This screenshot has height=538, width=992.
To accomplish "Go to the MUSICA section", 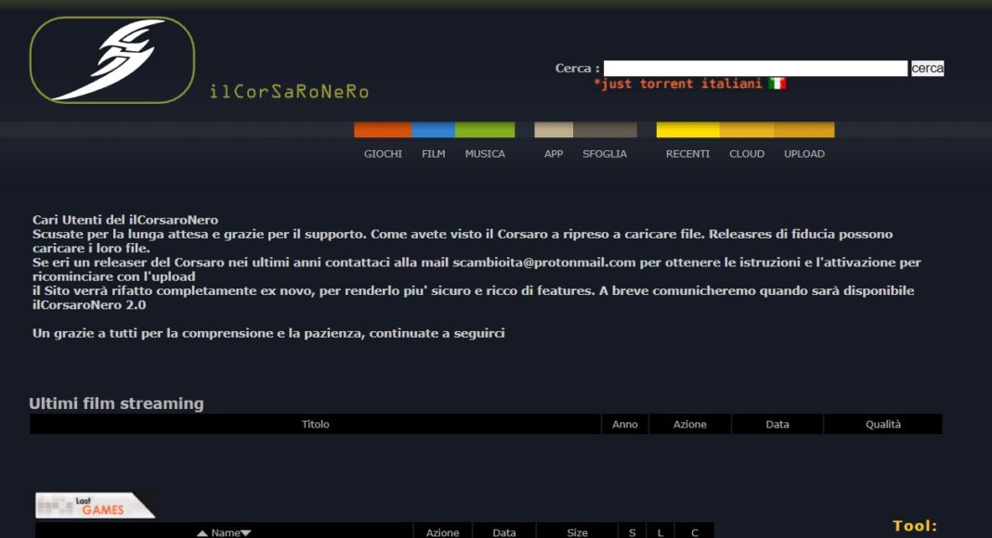I will click(485, 153).
